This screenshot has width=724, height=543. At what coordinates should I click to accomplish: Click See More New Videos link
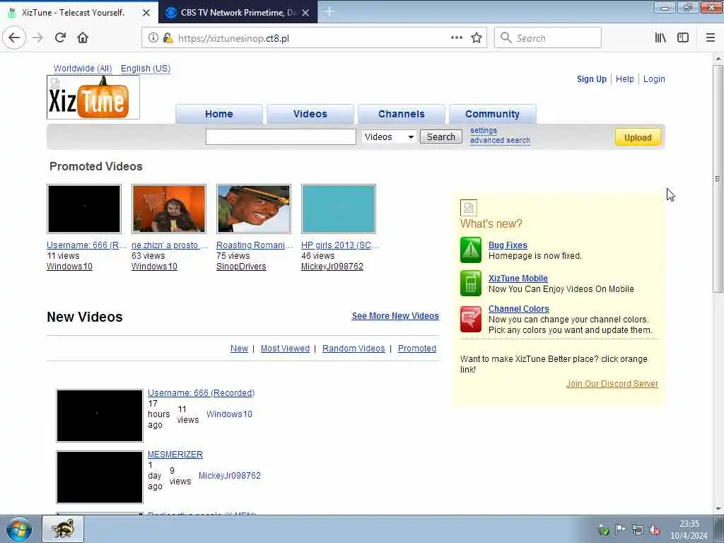pyautogui.click(x=395, y=316)
